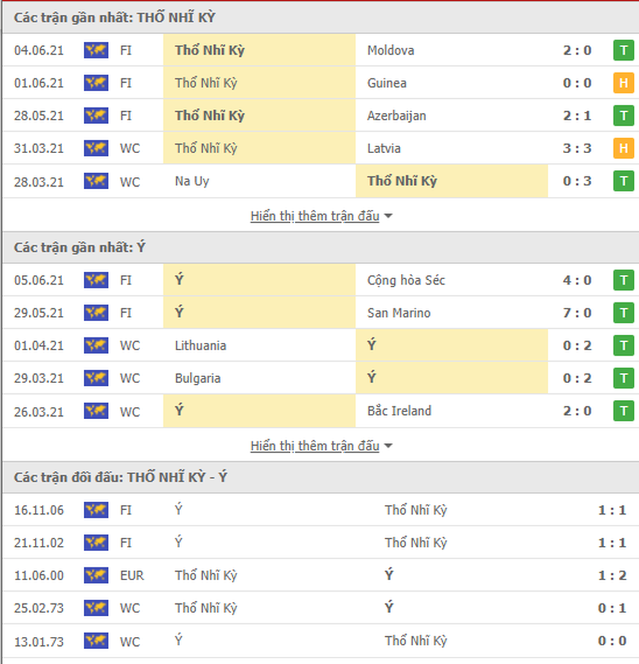The image size is (639, 664).
Task: Click the 'Các trận đối đầu' section header
Action: [121, 477]
